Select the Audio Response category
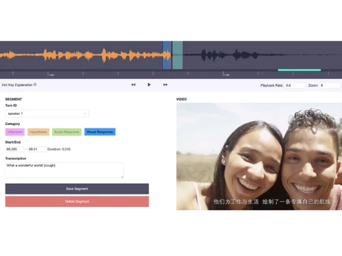 click(x=66, y=132)
